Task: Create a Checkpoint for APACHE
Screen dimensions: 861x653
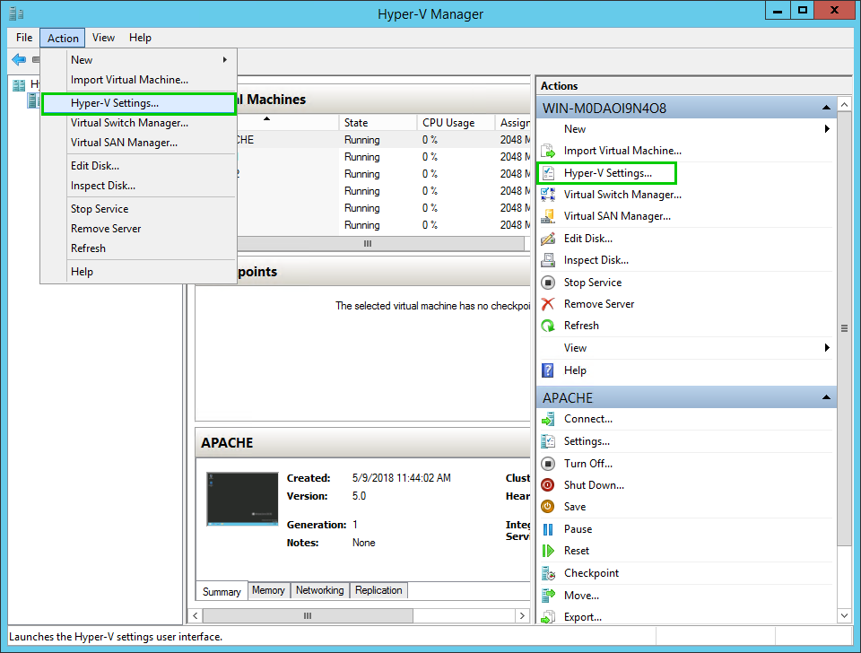Action: [590, 572]
